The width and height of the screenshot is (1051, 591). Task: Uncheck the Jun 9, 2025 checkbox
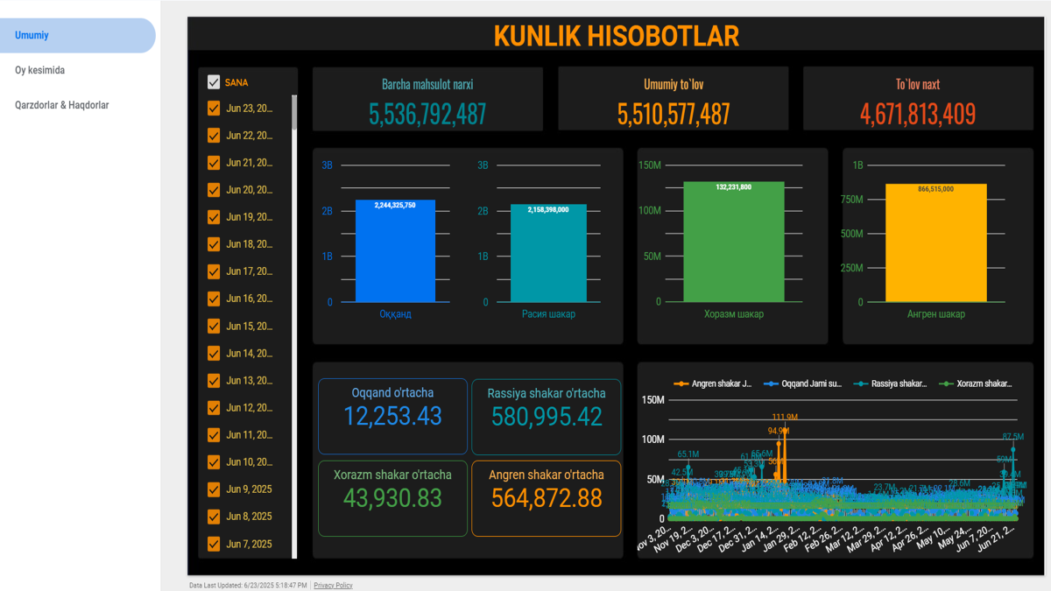click(x=214, y=489)
